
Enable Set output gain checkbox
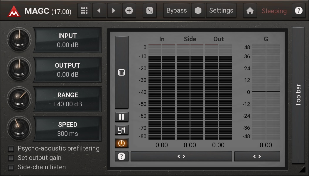click(11, 158)
